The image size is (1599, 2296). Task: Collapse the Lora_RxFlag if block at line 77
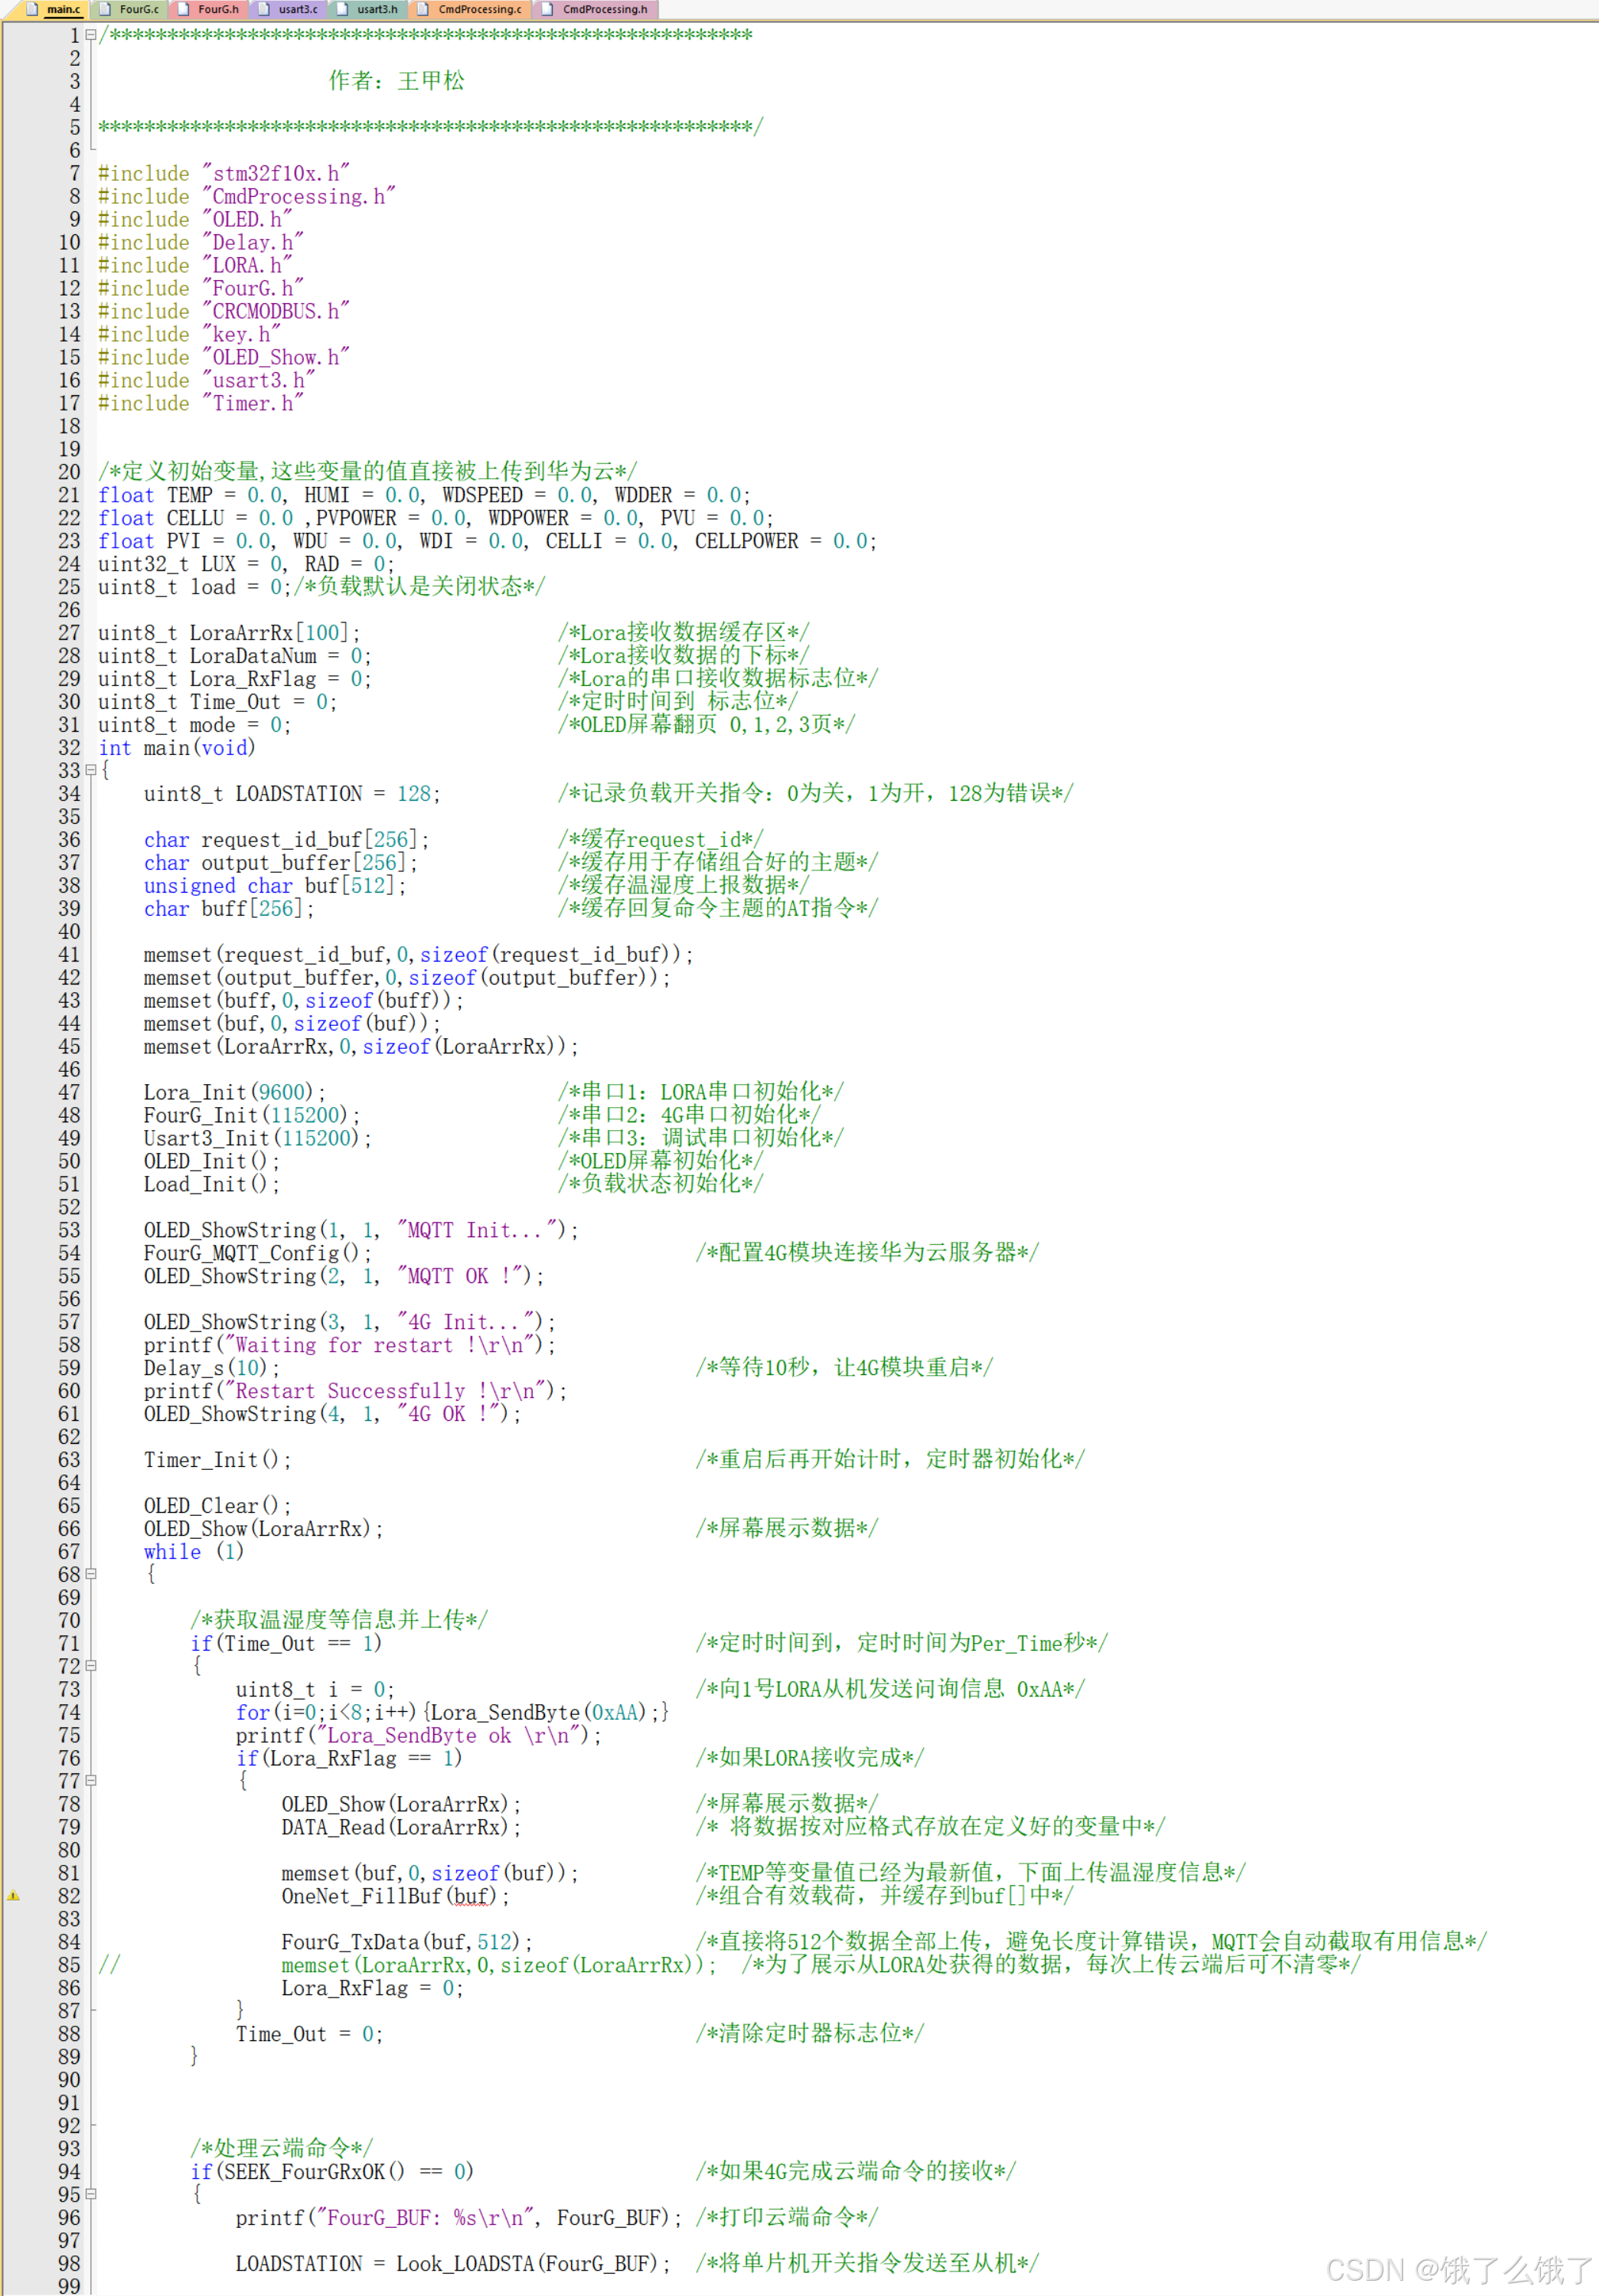pyautogui.click(x=91, y=1781)
